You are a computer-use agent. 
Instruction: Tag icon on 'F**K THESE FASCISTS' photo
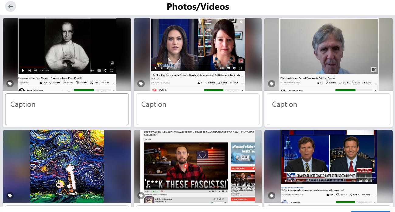coord(141,196)
